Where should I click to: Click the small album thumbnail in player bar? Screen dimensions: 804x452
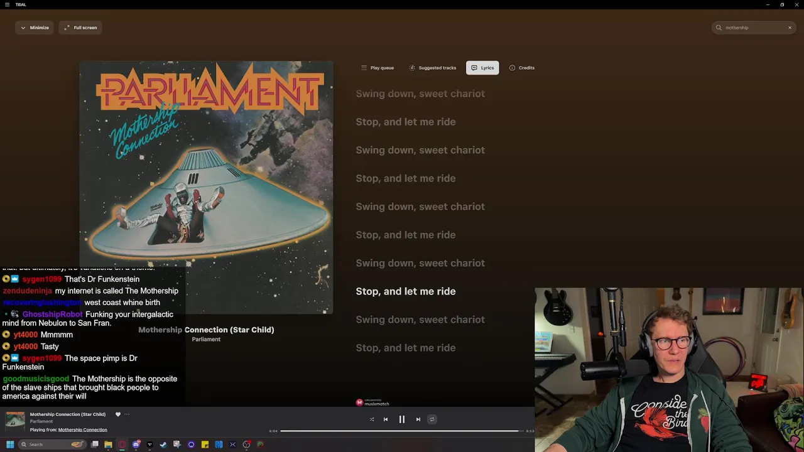tap(15, 421)
